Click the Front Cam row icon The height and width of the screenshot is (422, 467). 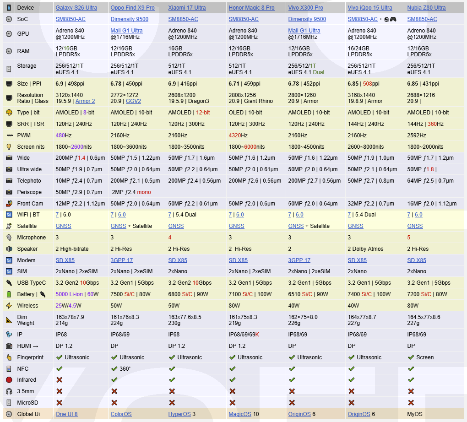(x=9, y=204)
